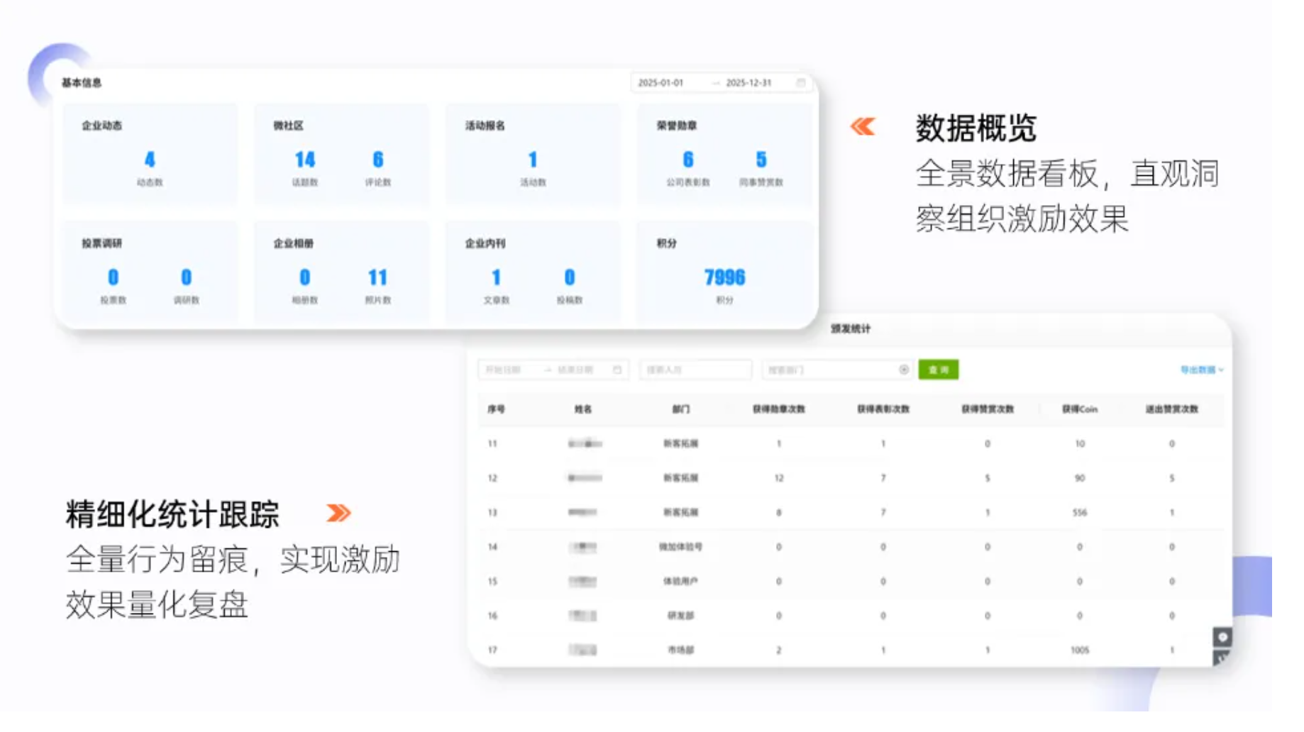The height and width of the screenshot is (732, 1304).
Task: Click the arrow between start and end dates
Action: click(x=547, y=370)
